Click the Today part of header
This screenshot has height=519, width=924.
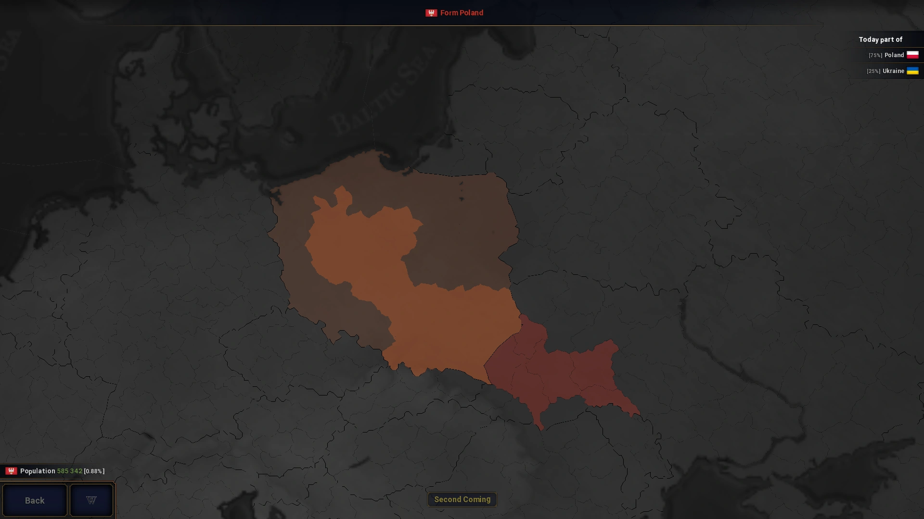(x=880, y=39)
